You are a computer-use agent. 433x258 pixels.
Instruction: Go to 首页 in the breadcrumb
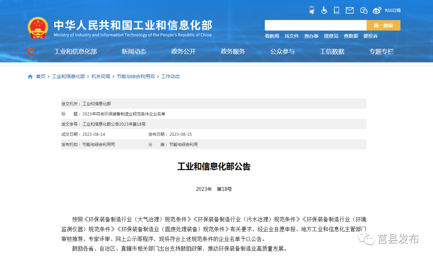pos(40,77)
